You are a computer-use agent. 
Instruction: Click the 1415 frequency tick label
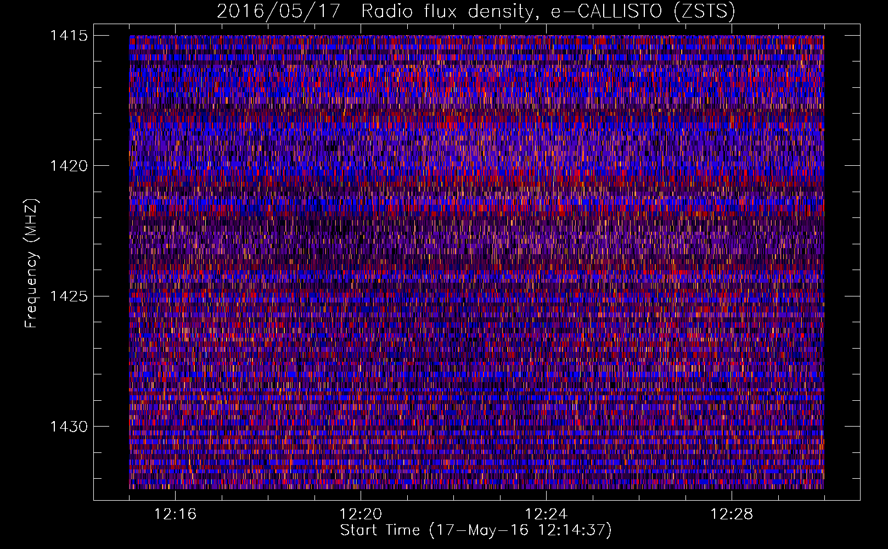pyautogui.click(x=69, y=36)
